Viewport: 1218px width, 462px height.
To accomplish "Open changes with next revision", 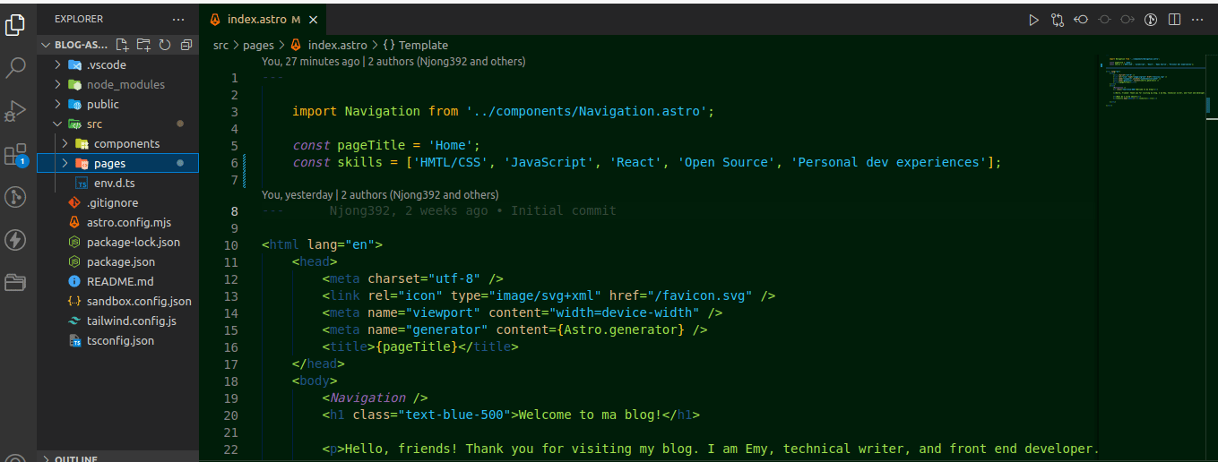I will (x=1127, y=19).
